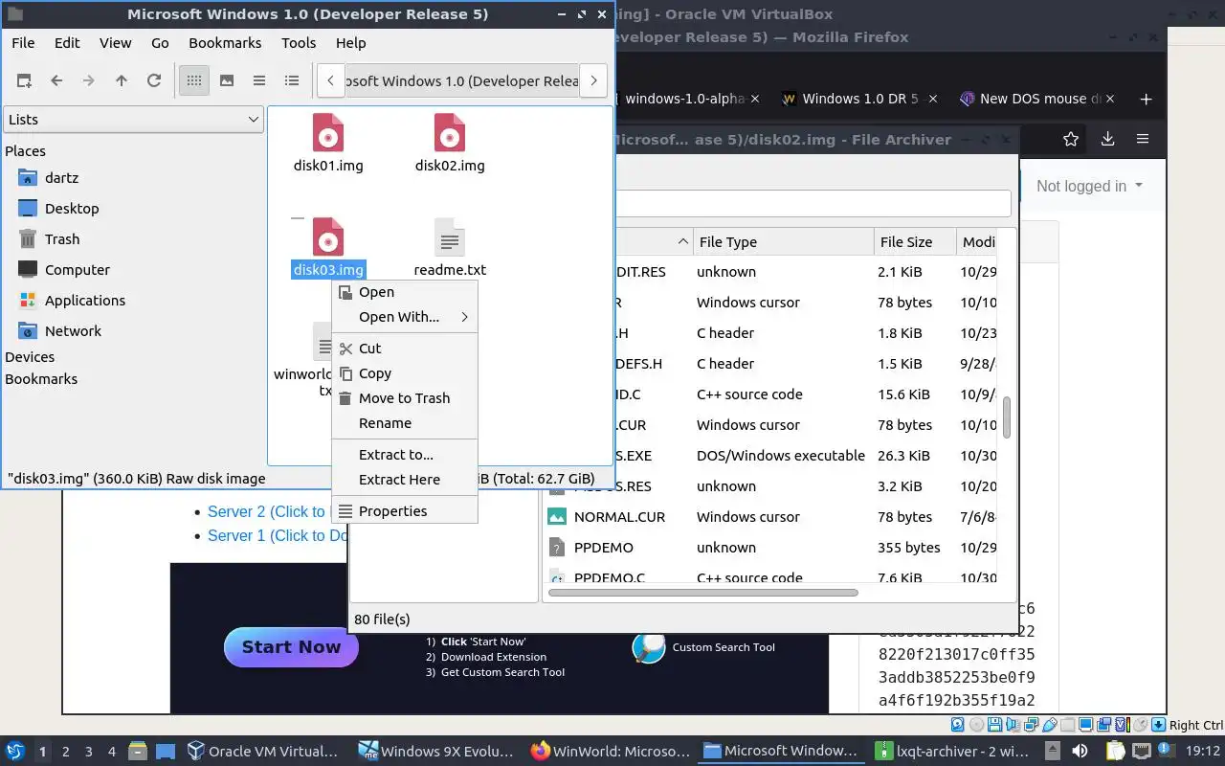Choose Copy from context menu
The width and height of the screenshot is (1225, 766).
click(x=404, y=373)
